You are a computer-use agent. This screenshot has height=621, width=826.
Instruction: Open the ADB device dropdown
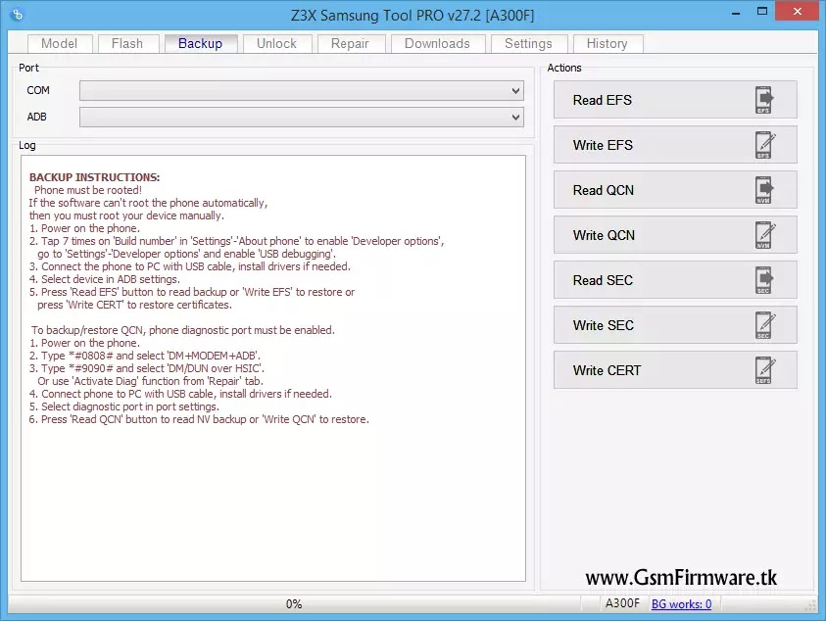coord(302,117)
